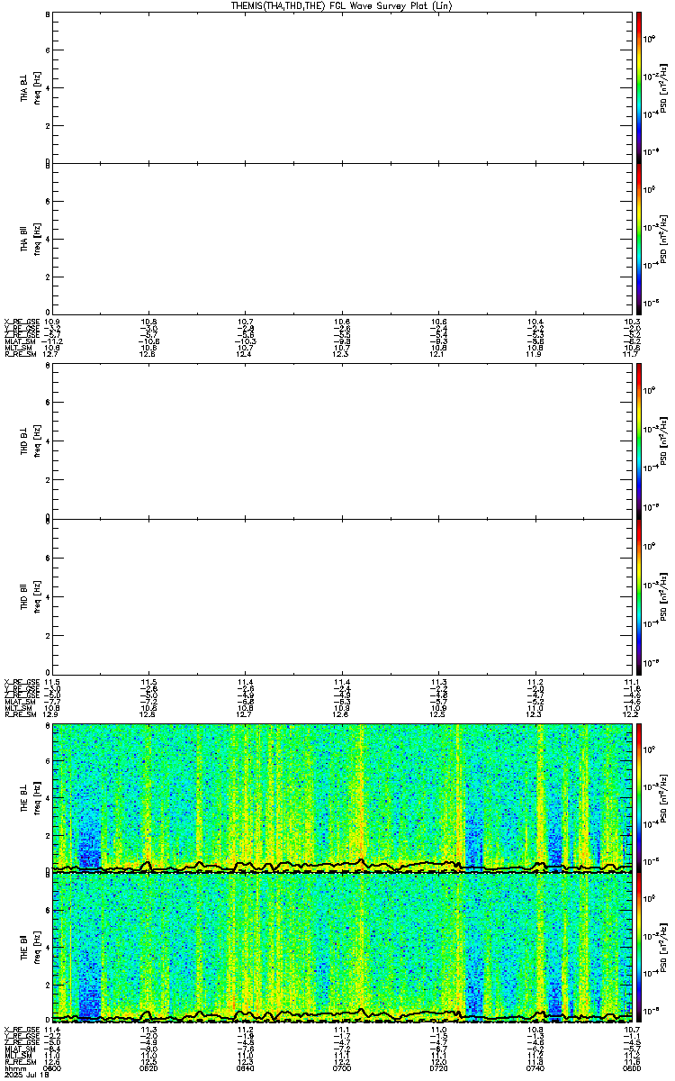This screenshot has height=1081, width=675.
Task: Click the PSD color bar beside THA B-parallel
Action: pos(639,237)
